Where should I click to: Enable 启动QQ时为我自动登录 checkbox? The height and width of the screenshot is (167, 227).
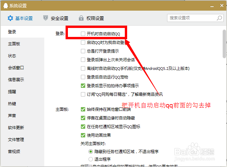click(83, 42)
